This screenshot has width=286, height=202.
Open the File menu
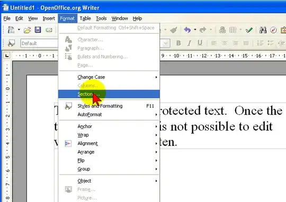click(x=7, y=19)
